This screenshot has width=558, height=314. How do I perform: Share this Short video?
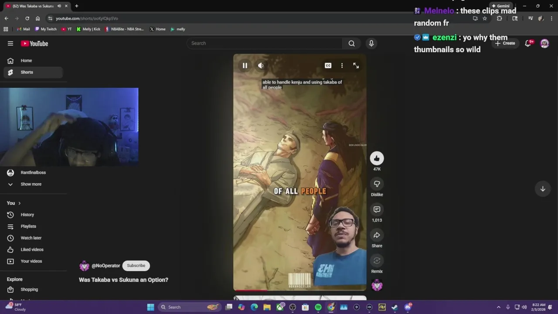(377, 235)
